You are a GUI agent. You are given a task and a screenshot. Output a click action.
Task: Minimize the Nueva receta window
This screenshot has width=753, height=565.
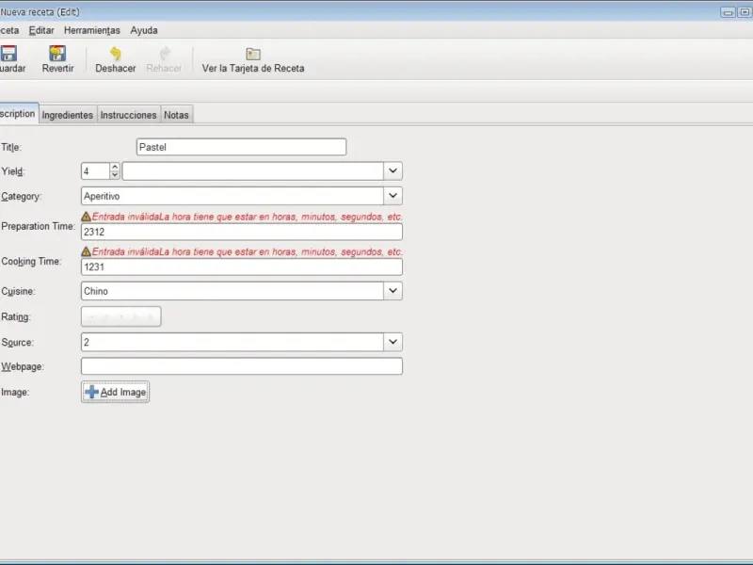point(728,12)
